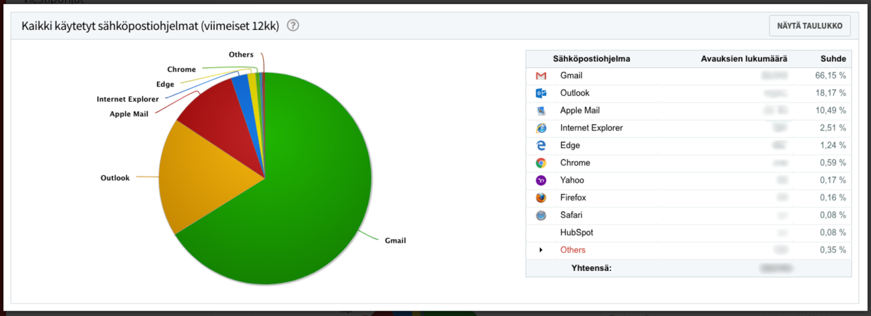Click the Chrome icon in the table
Viewport: 871px width, 316px height.
541,162
